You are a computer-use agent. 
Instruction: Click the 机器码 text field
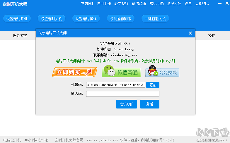pyautogui.click(x=116, y=85)
